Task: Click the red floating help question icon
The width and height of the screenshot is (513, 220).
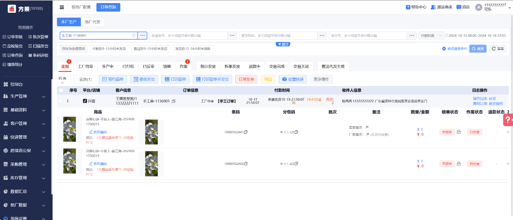Action: (x=508, y=120)
